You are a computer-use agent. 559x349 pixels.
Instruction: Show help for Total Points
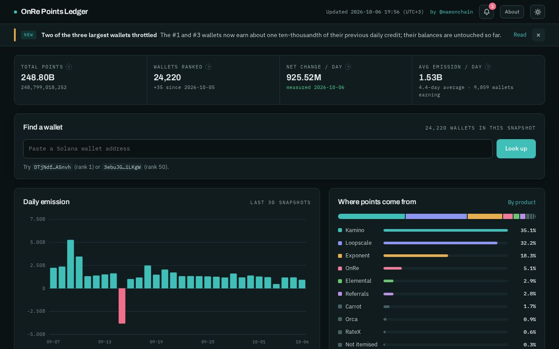click(x=69, y=67)
